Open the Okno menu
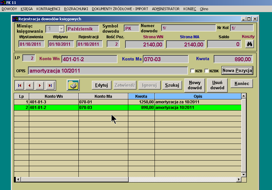 coord(204,9)
